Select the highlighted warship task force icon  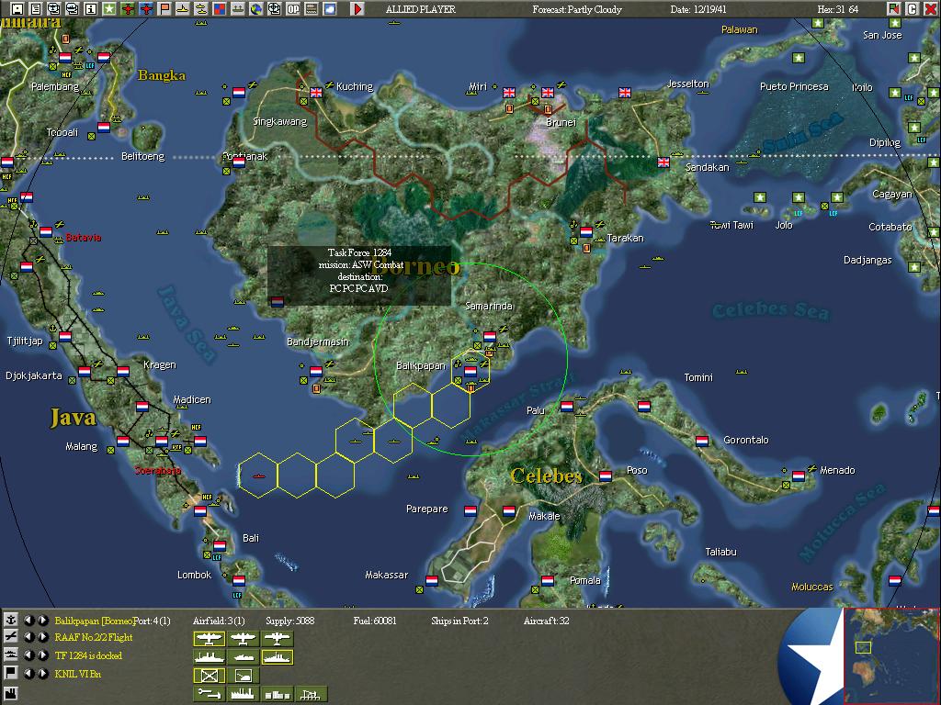(x=278, y=657)
